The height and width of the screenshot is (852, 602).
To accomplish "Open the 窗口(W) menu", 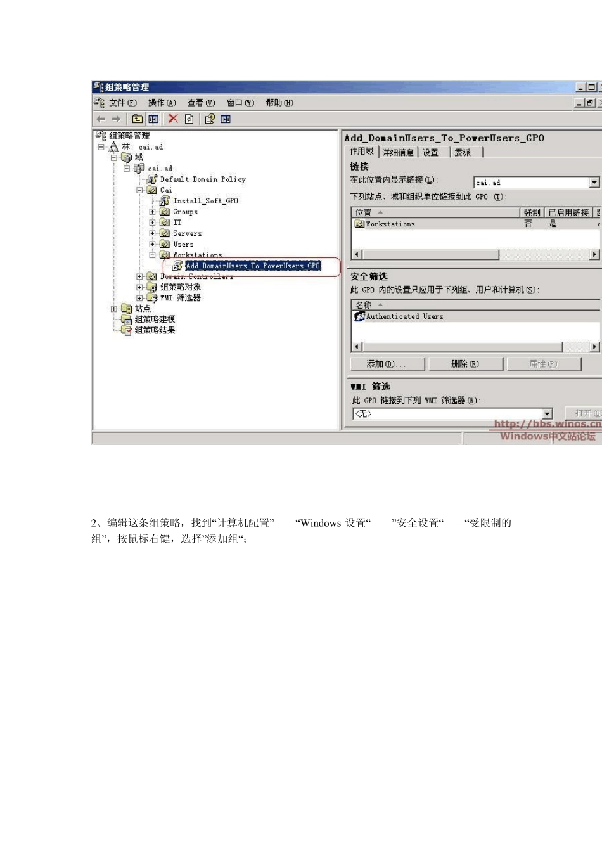I will [240, 103].
